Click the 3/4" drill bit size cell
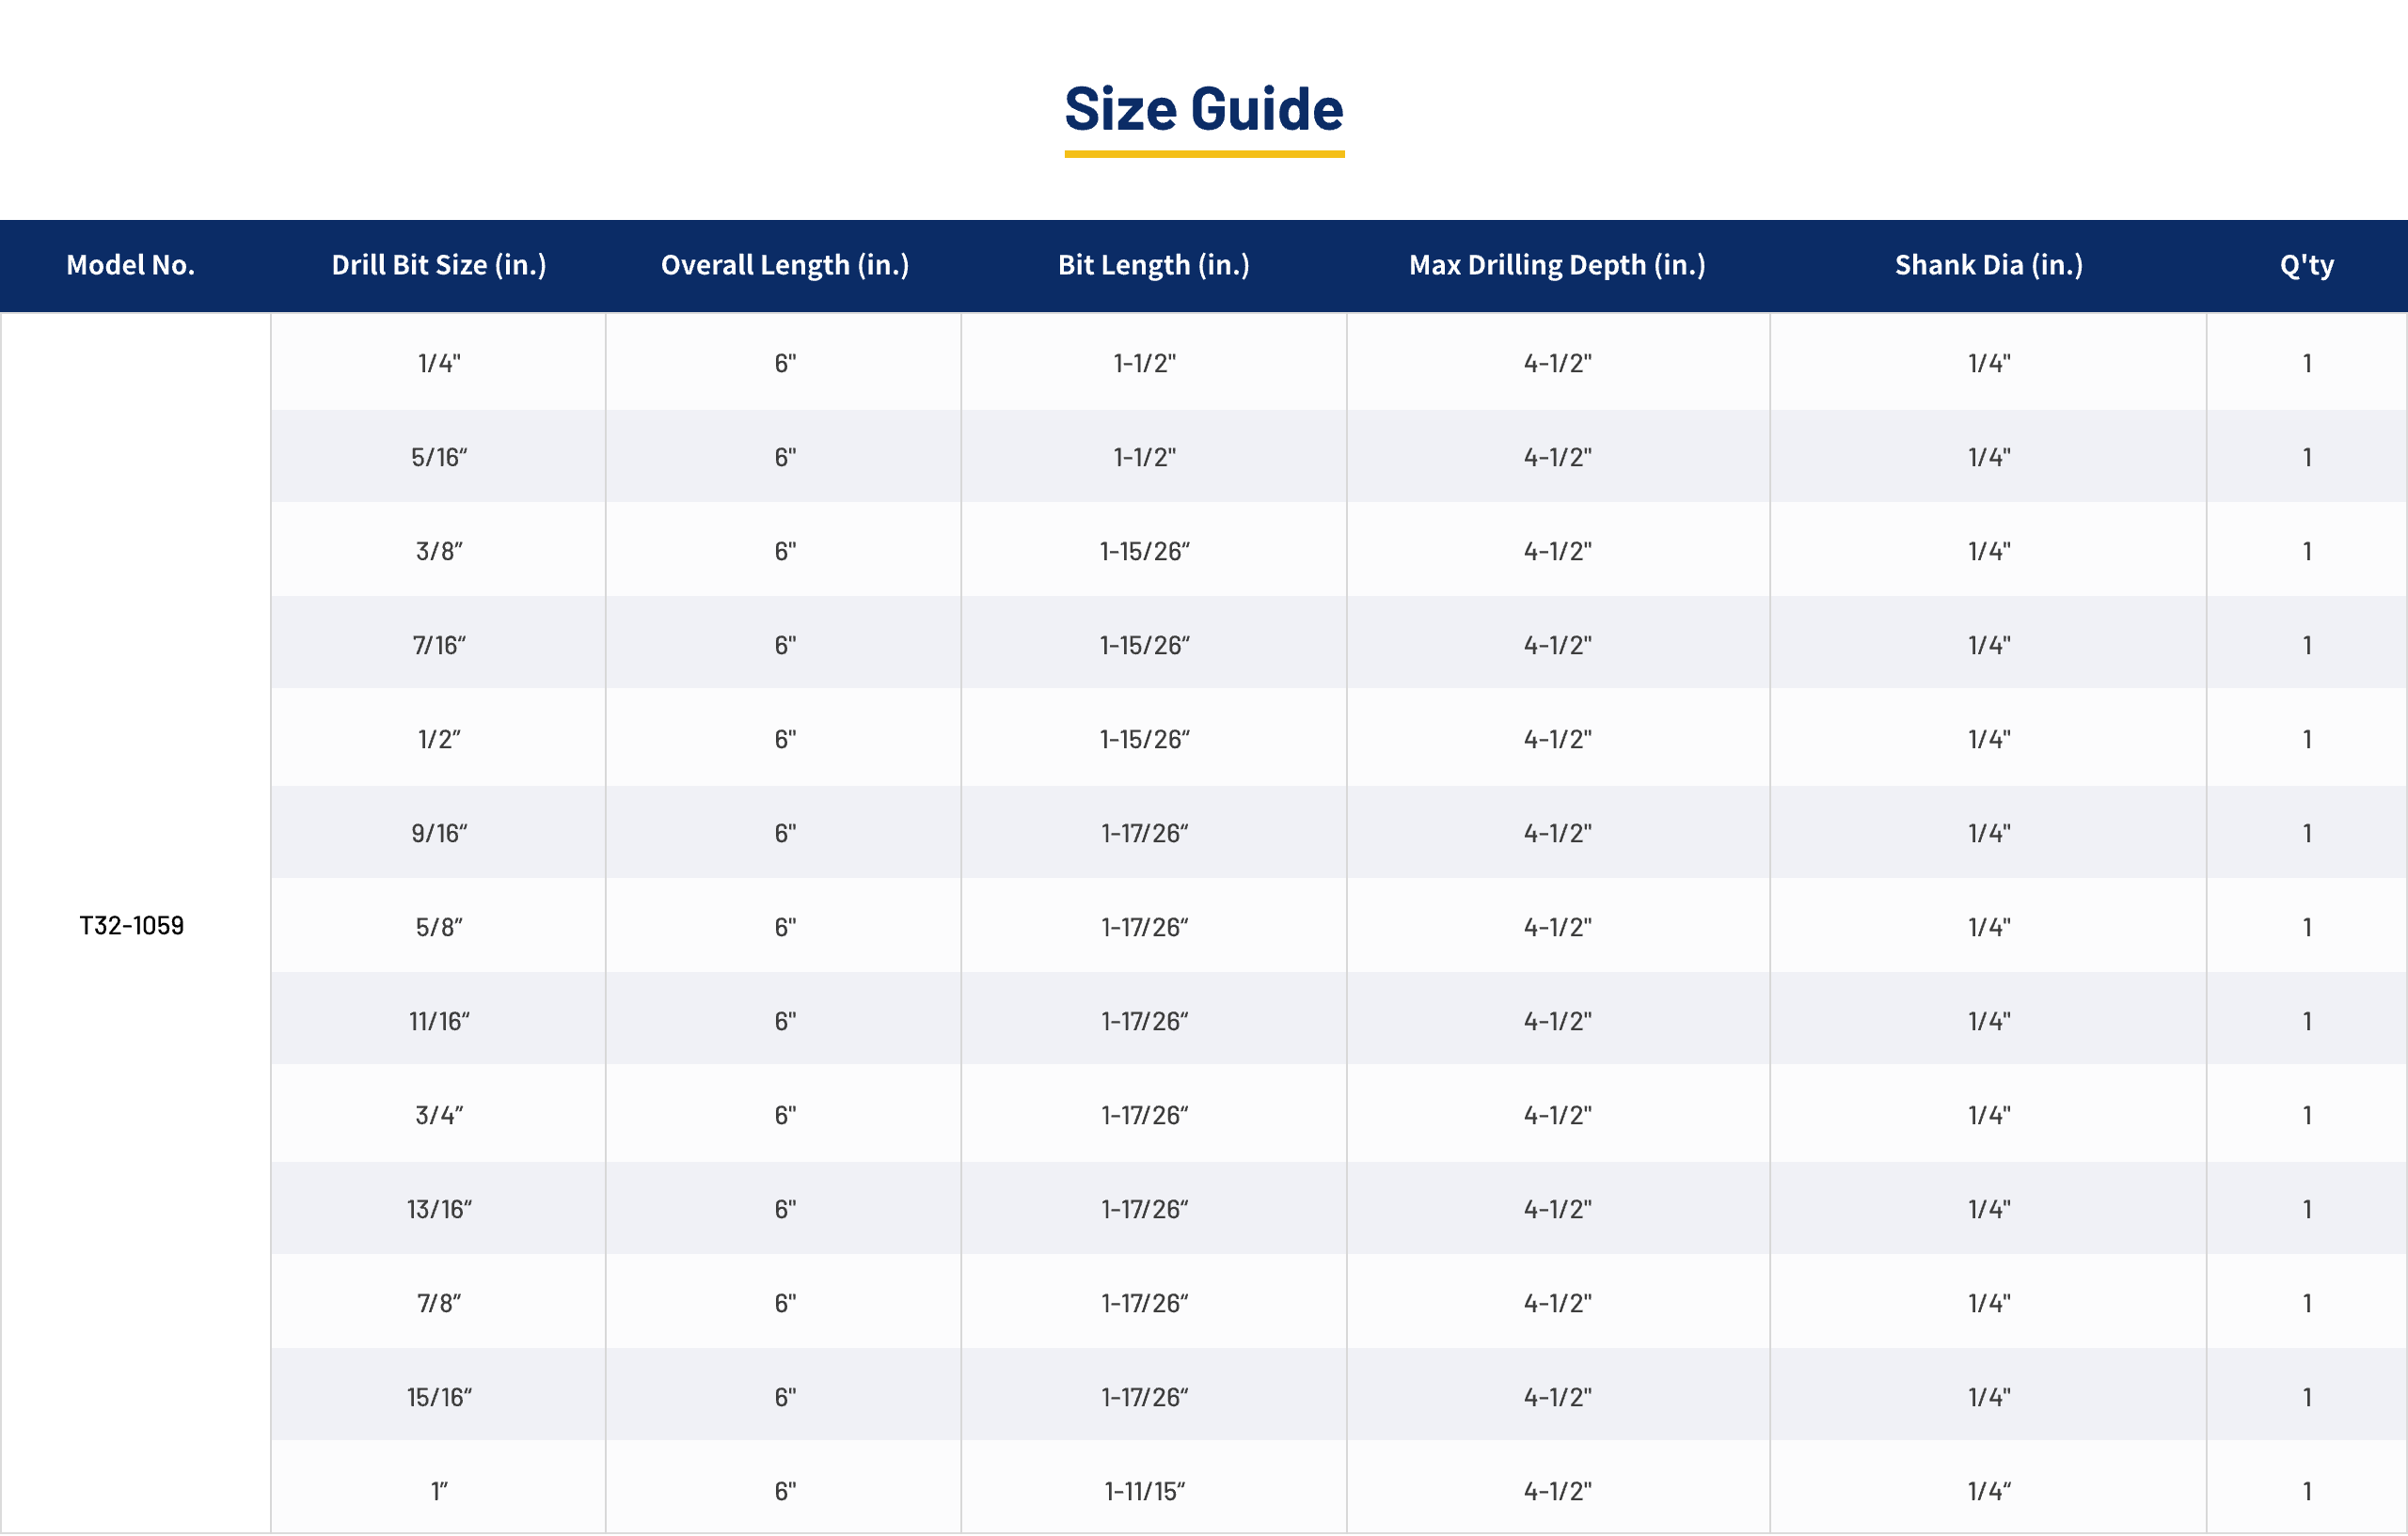The width and height of the screenshot is (2408, 1536). point(439,1115)
